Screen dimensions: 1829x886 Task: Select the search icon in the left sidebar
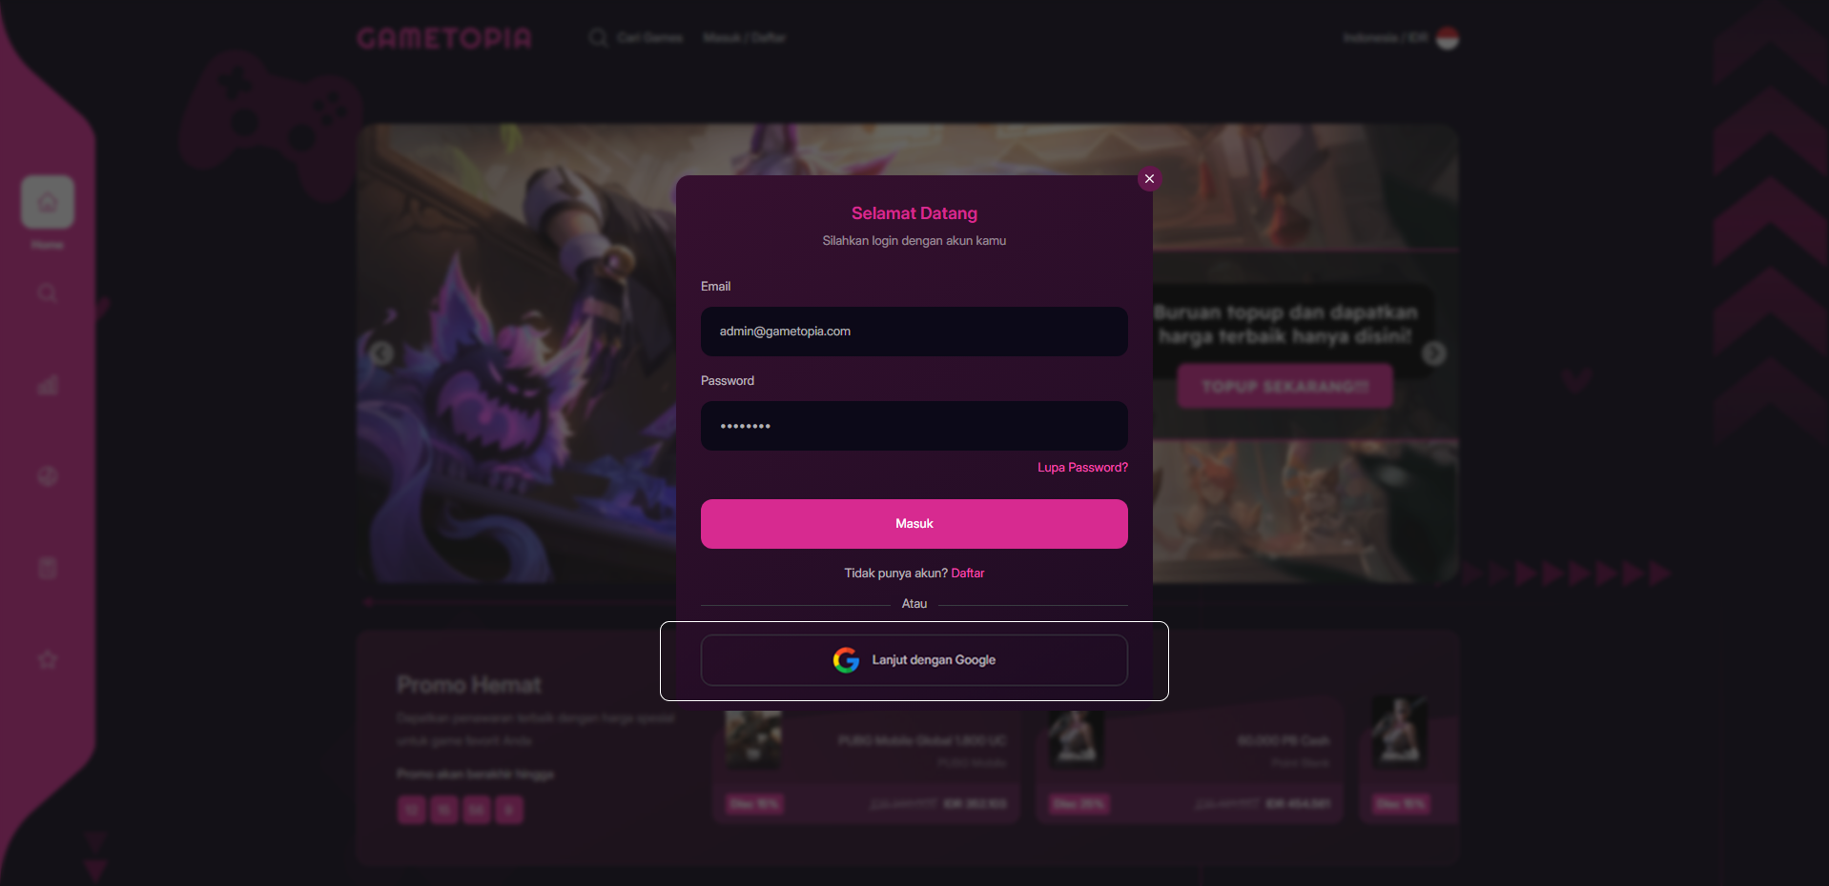48,293
